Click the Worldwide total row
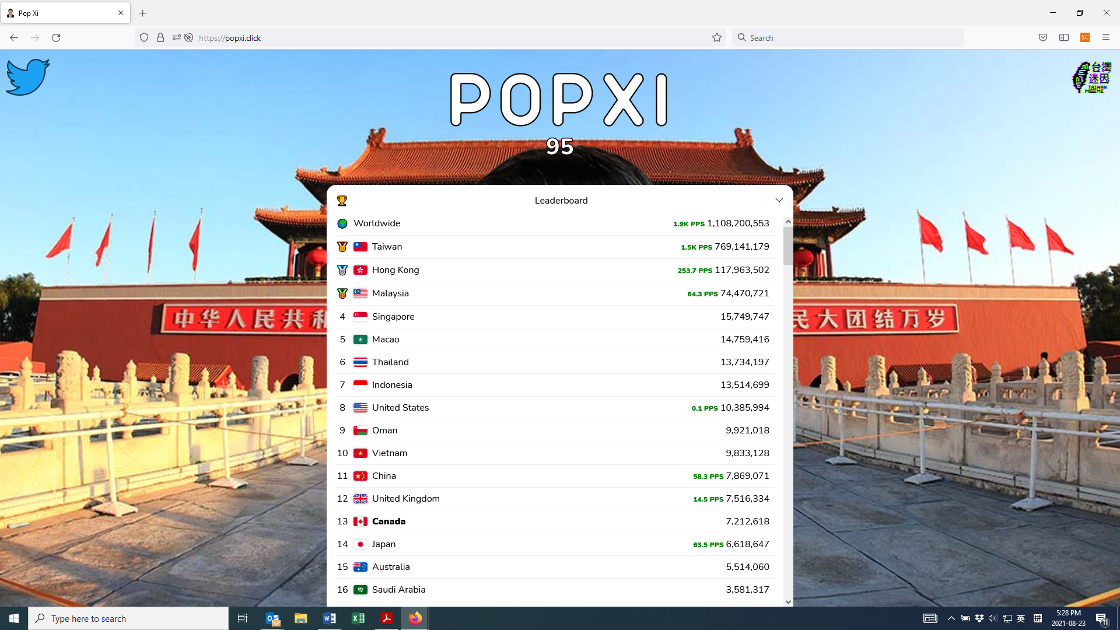 (554, 223)
